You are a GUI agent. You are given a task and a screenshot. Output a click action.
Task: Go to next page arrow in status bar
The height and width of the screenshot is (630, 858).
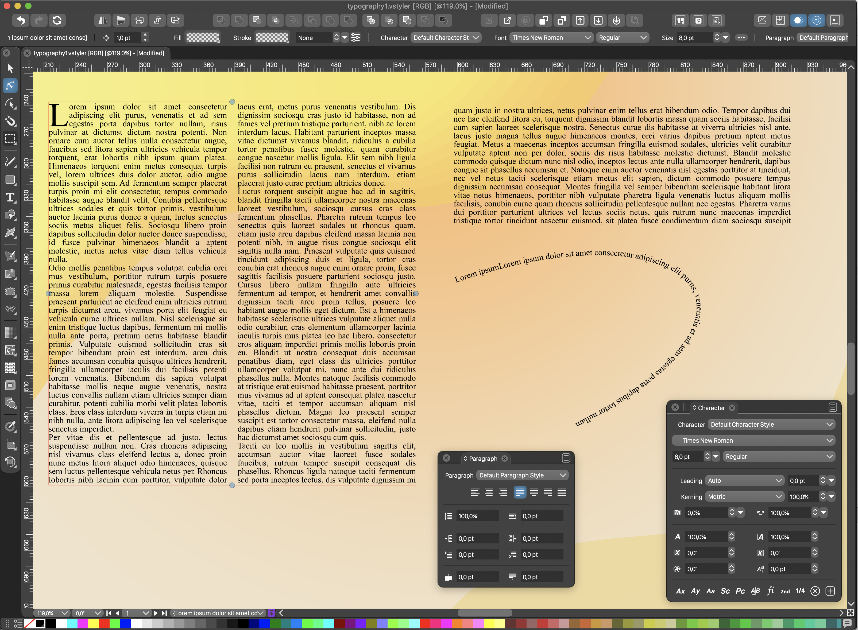155,613
